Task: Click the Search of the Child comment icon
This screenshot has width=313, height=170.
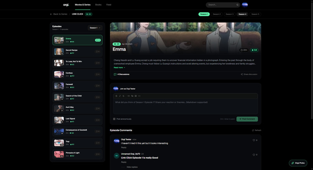Action: pyautogui.click(x=97, y=97)
